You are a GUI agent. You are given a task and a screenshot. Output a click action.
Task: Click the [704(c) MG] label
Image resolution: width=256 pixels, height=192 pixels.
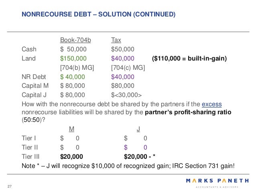(128, 67)
